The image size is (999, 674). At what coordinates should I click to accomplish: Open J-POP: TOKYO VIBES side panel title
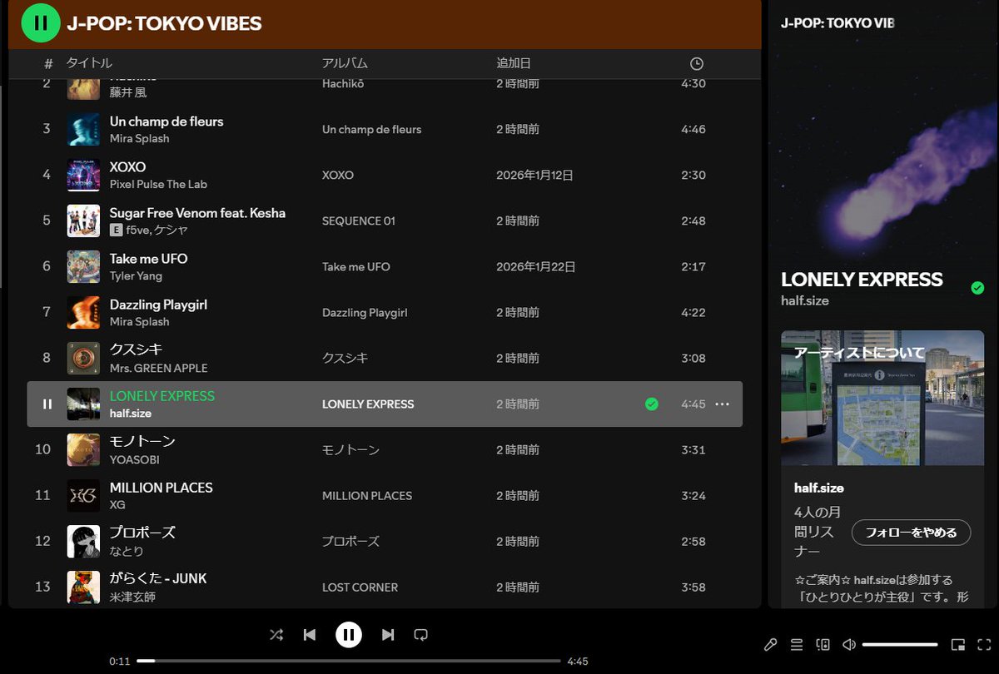pyautogui.click(x=837, y=22)
